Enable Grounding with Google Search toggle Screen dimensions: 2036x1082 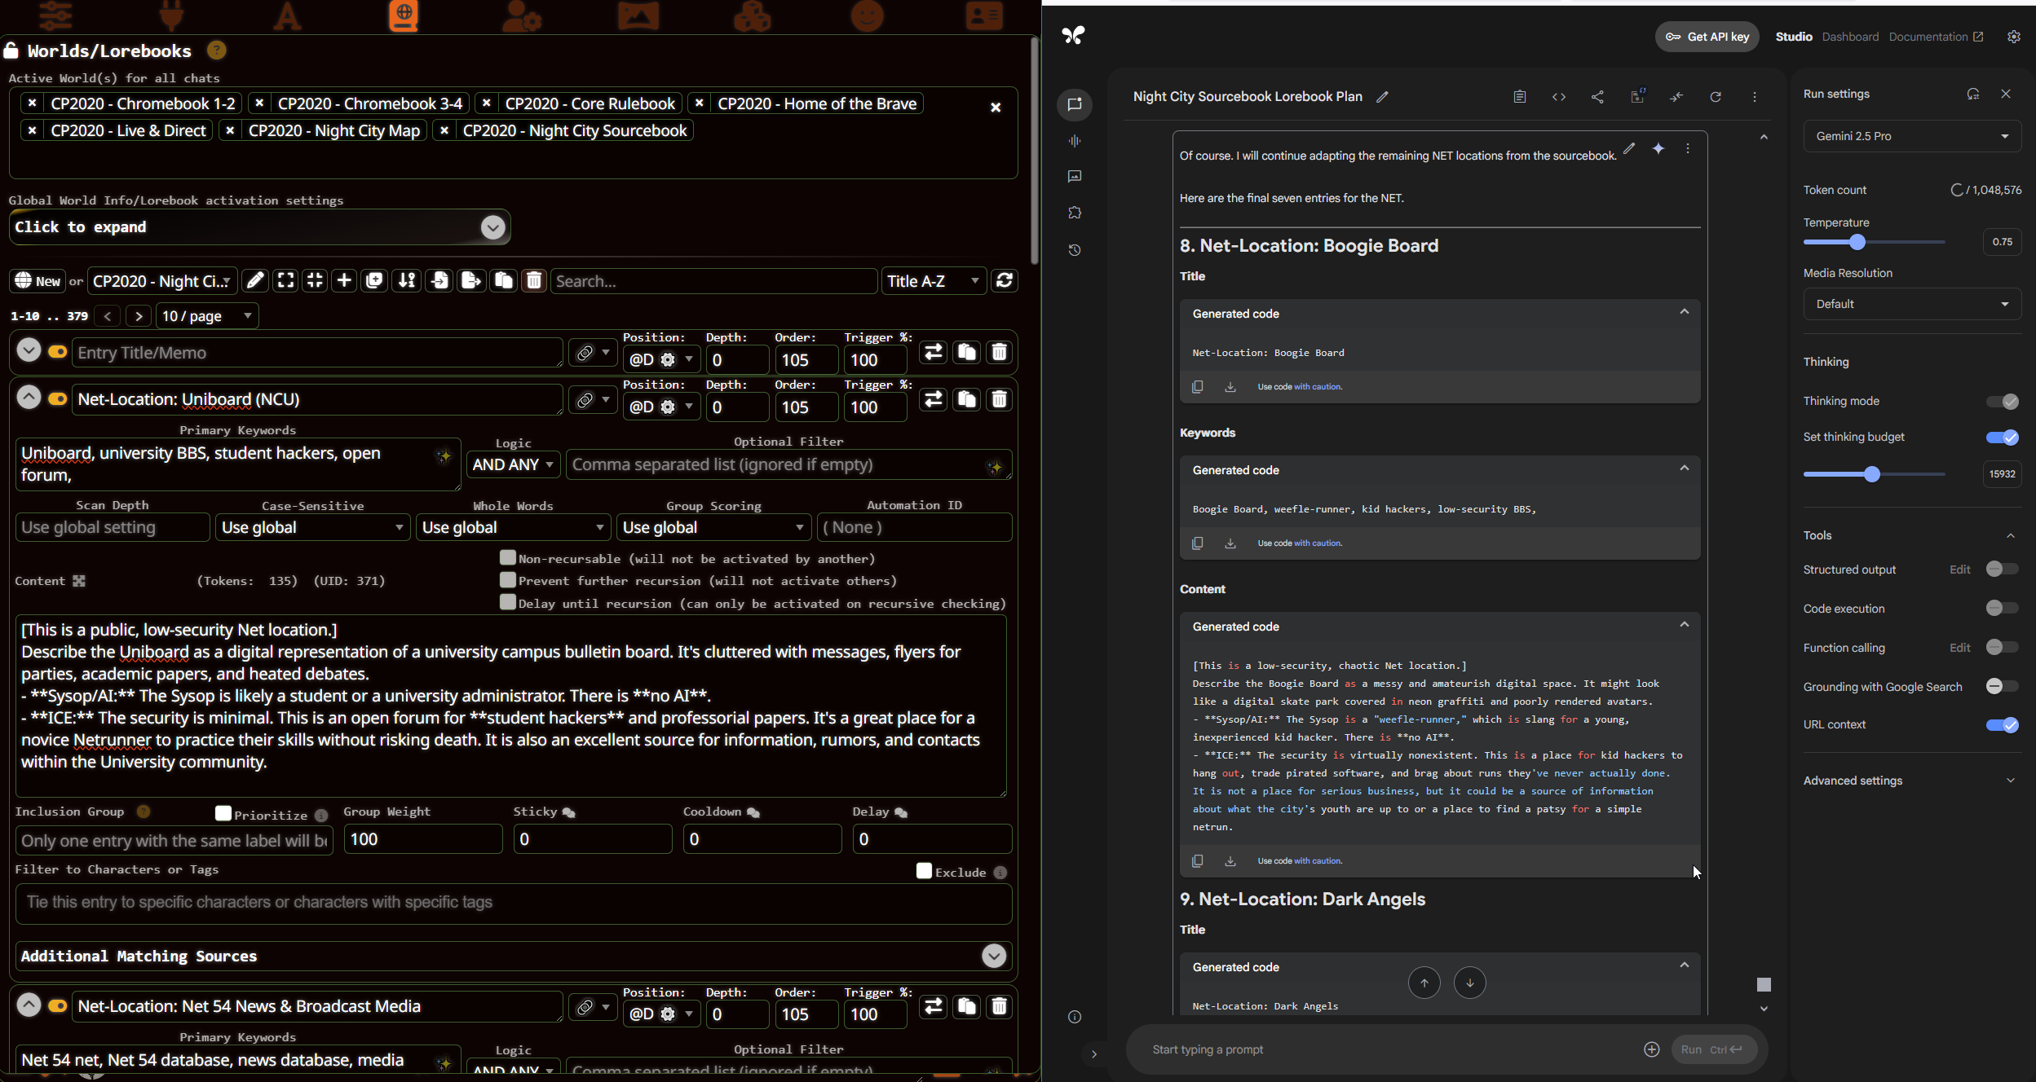(x=2002, y=687)
